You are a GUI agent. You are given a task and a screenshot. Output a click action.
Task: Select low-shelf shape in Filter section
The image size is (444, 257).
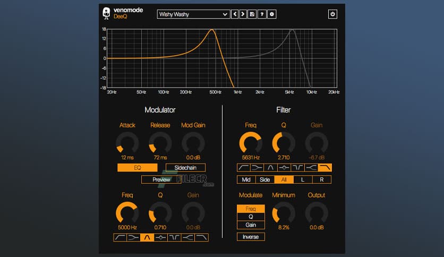(x=257, y=168)
